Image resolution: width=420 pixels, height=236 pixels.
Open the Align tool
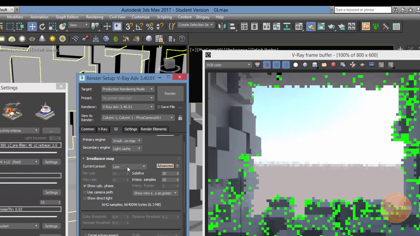[232, 27]
